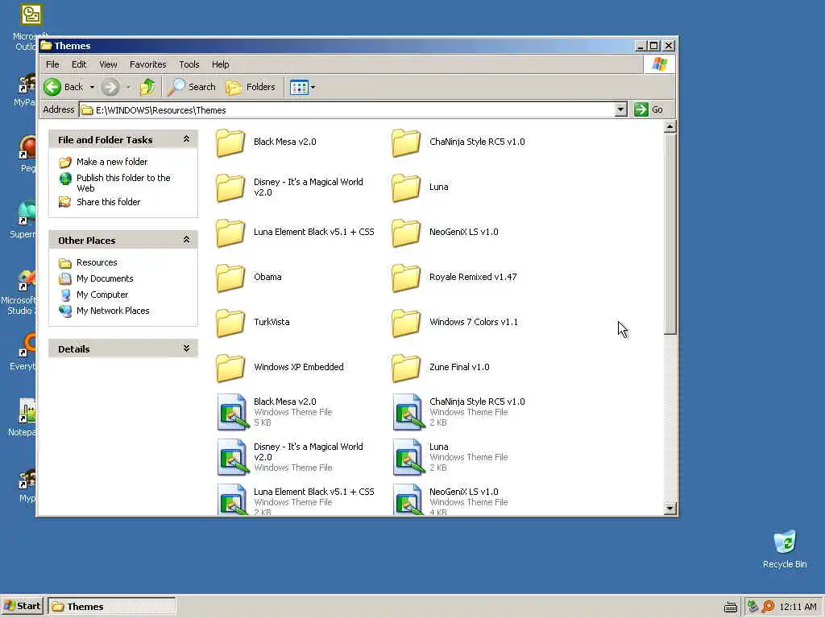Click the Address path input field
The image size is (825, 618).
[347, 109]
